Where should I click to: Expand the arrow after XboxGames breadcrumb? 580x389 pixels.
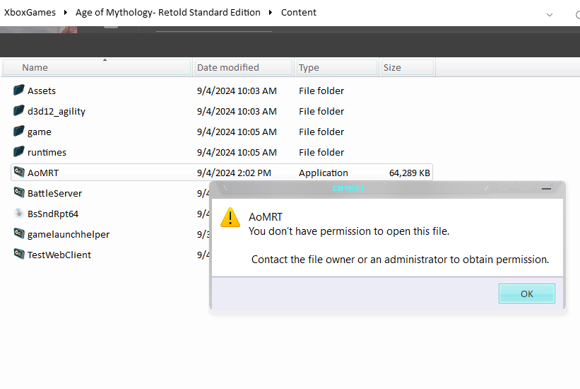click(66, 13)
